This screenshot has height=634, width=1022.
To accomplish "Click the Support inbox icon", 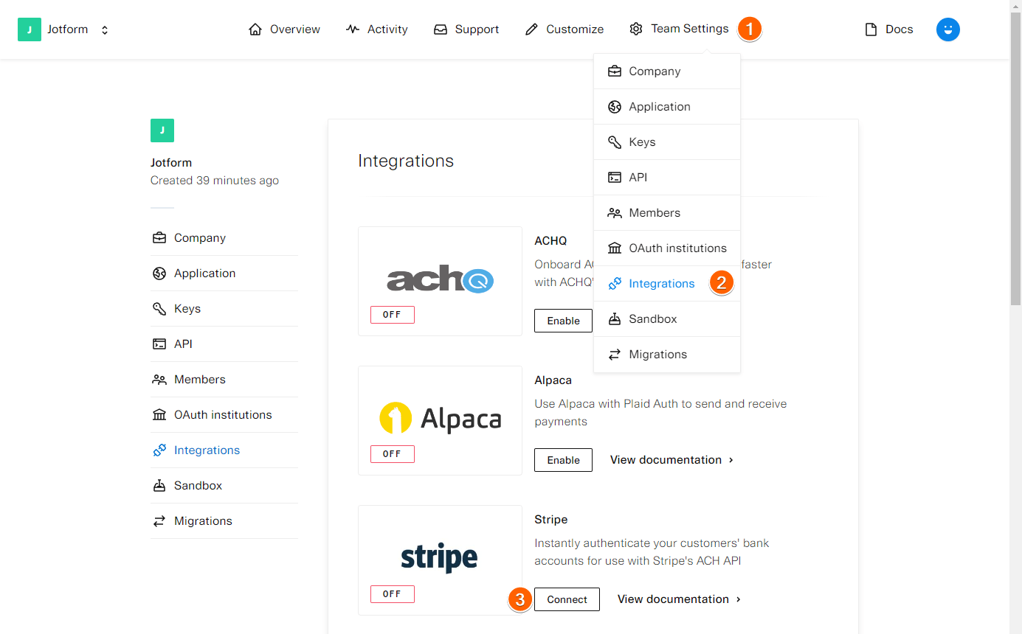I will point(441,29).
